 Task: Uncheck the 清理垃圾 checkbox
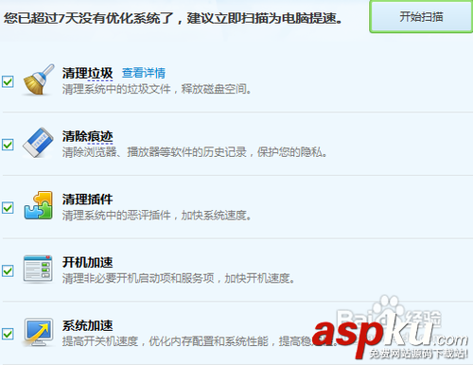[8, 81]
